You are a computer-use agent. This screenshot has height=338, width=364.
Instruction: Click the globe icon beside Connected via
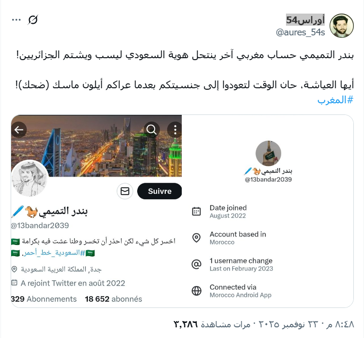pos(196,290)
